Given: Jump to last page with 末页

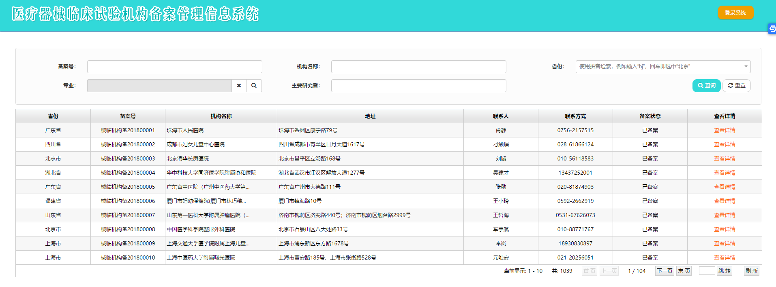Looking at the screenshot, I should pos(684,271).
